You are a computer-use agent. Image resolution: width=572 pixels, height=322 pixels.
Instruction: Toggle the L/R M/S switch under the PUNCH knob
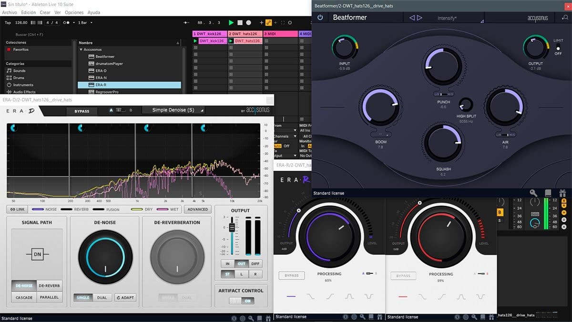tap(444, 94)
